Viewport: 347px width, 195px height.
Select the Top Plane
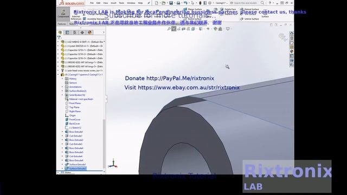[x=74, y=107]
